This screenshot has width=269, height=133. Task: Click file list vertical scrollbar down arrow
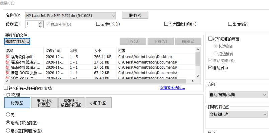pos(198,76)
